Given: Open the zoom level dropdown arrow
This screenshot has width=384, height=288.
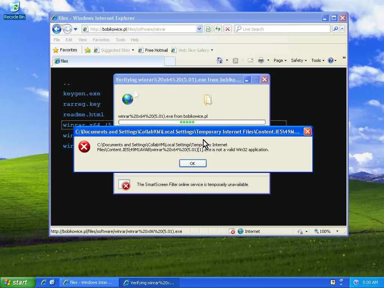Looking at the screenshot, I should tap(337, 231).
